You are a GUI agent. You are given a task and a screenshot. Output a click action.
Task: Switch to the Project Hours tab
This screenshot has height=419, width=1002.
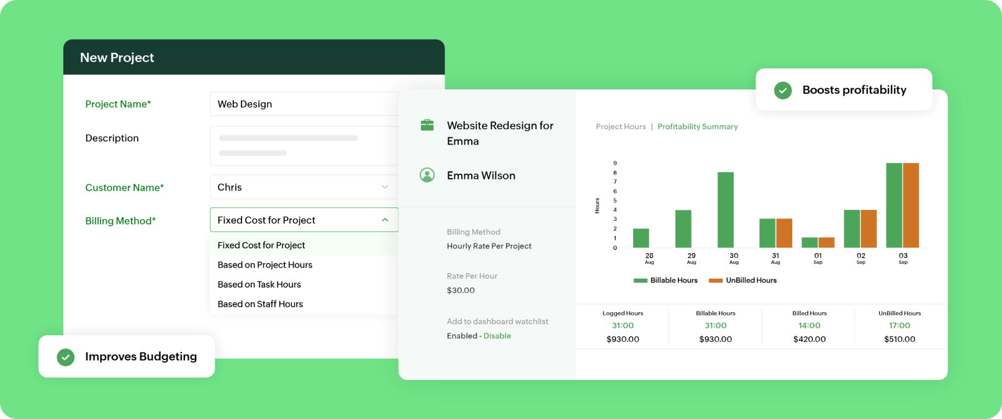coord(621,127)
